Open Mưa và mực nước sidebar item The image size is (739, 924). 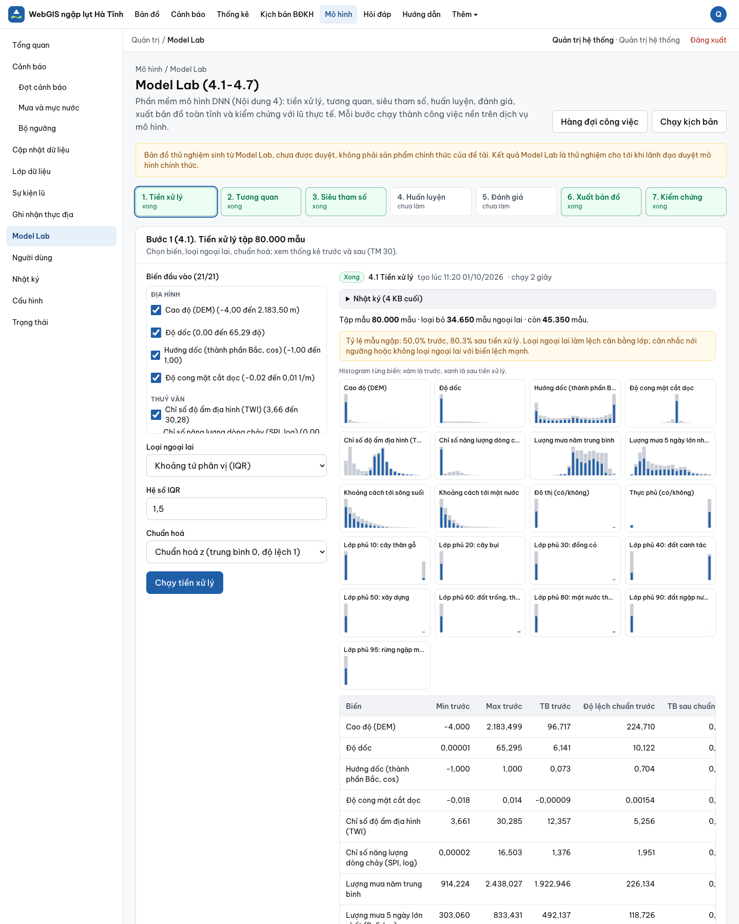(x=64, y=108)
